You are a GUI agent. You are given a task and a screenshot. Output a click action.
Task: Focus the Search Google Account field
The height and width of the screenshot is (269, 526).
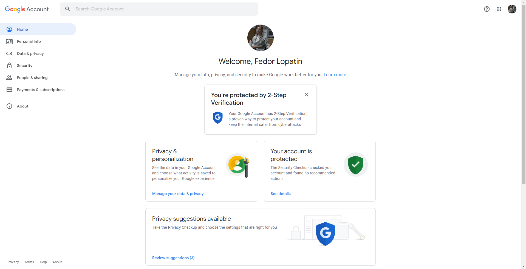tap(159, 9)
